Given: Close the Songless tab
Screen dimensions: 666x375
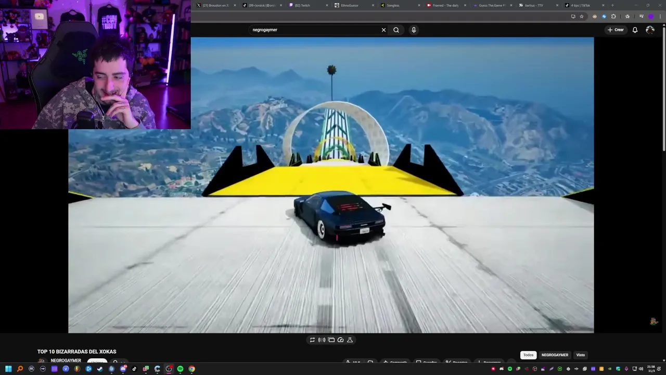Looking at the screenshot, I should click(419, 5).
